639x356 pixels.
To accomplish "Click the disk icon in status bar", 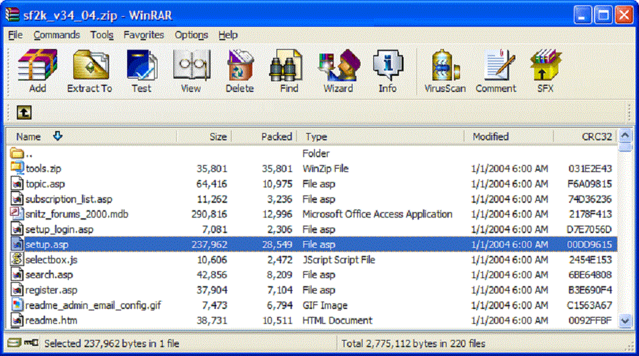I will (x=14, y=343).
